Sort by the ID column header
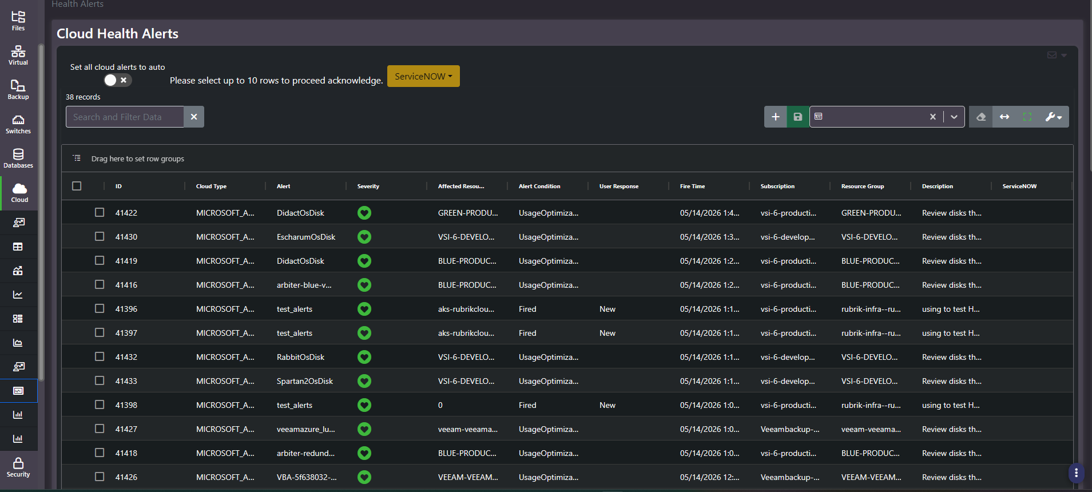The height and width of the screenshot is (492, 1092). [x=118, y=187]
